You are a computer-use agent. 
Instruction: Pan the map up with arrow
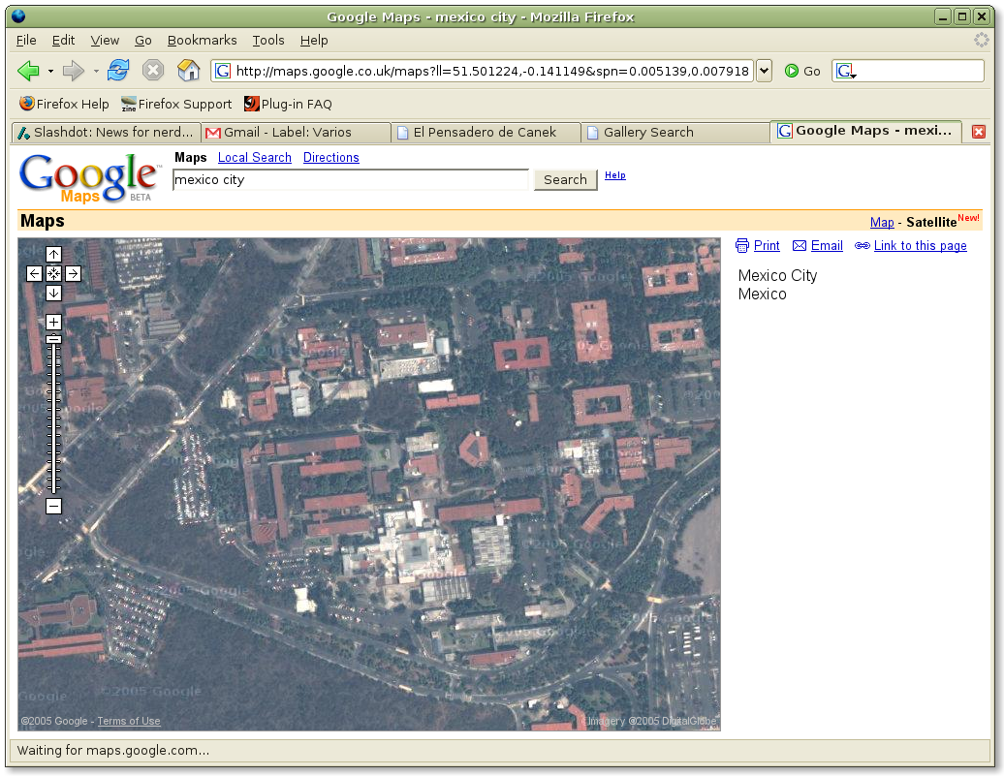(x=54, y=254)
